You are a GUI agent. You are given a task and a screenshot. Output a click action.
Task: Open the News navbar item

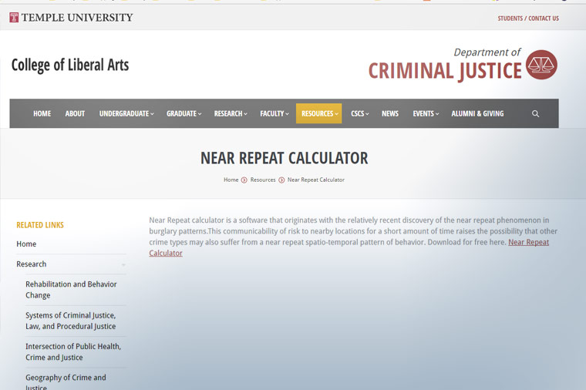tap(390, 113)
